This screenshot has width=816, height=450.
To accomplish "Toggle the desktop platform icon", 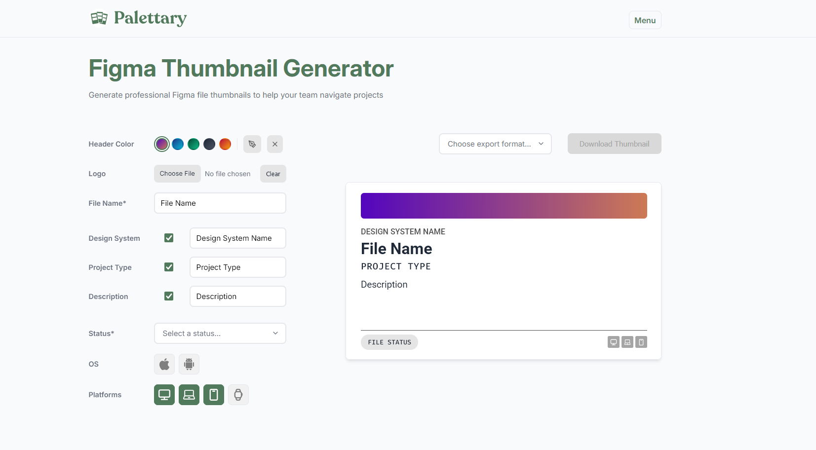I will tap(164, 394).
